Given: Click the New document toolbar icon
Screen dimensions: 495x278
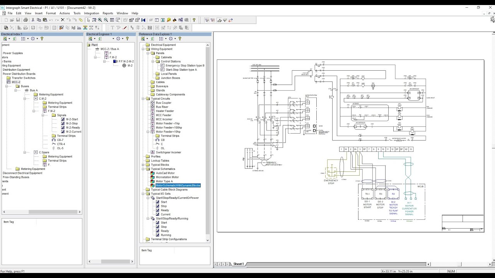Looking at the screenshot, I should pyautogui.click(x=6, y=20).
